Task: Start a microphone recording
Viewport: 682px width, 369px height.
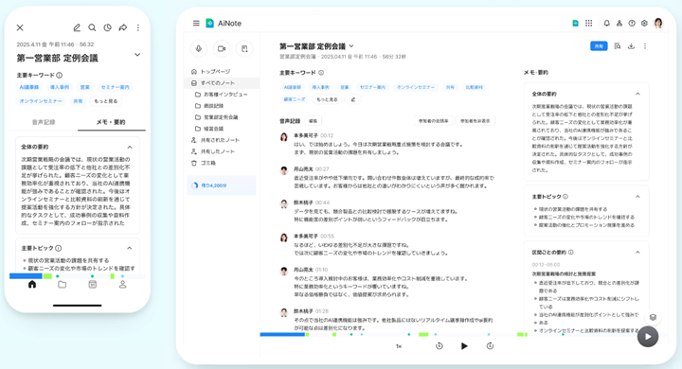Action: [199, 48]
